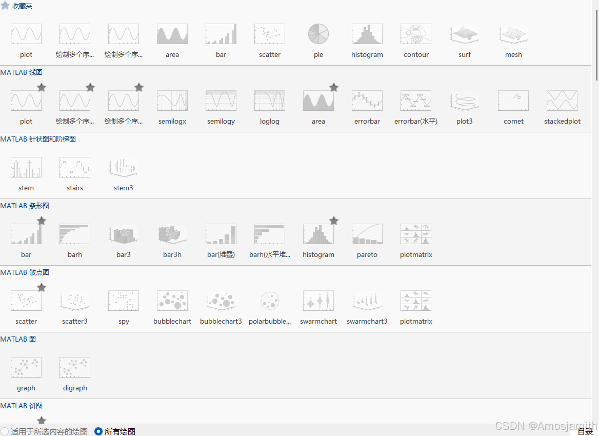The image size is (599, 436).
Task: Pick the swarmchart3 icon
Action: click(367, 301)
